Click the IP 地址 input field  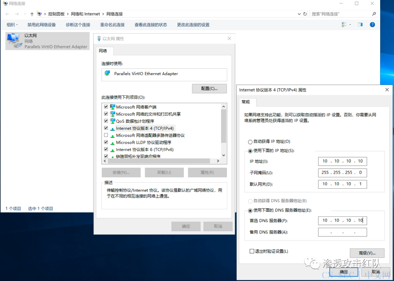(x=343, y=161)
